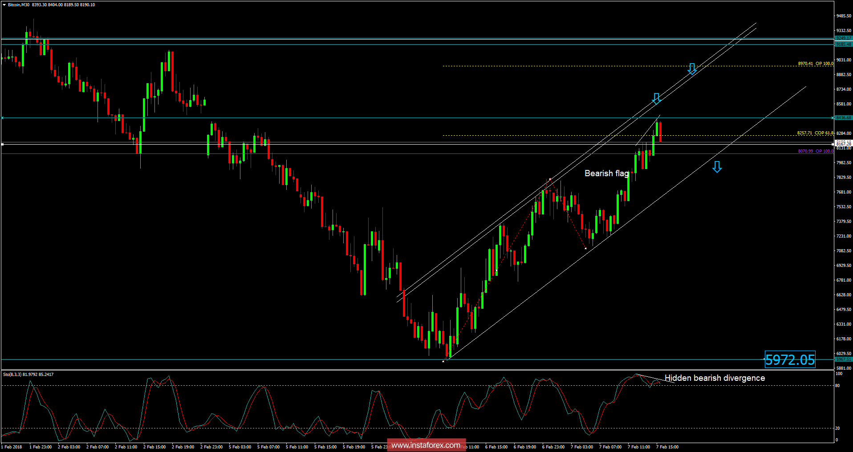Click the 5972.05 price label box
This screenshot has height=452, width=853.
[790, 359]
